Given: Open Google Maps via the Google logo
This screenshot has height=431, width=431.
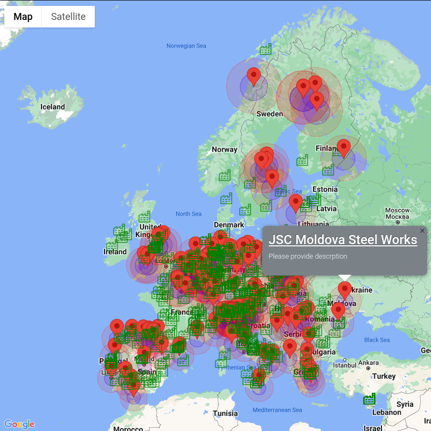Looking at the screenshot, I should (x=19, y=424).
